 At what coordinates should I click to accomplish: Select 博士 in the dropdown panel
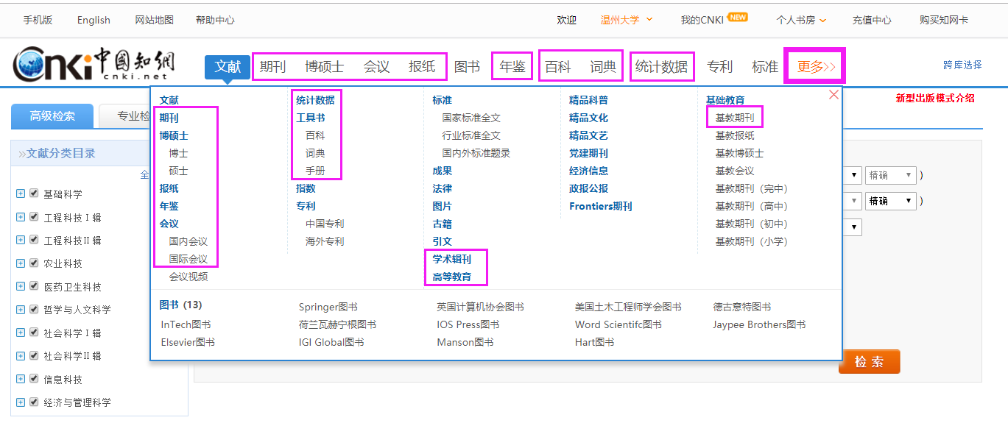click(x=178, y=153)
